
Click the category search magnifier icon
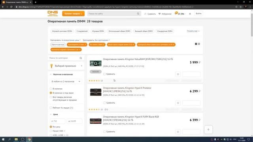[x=81, y=58]
